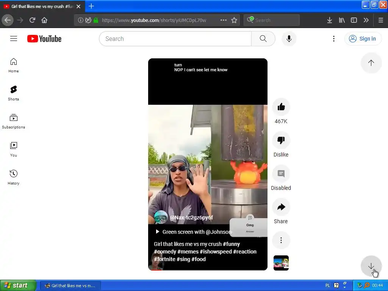Viewport: 388px width, 291px height.
Task: Open the browser library
Action: pos(342,20)
